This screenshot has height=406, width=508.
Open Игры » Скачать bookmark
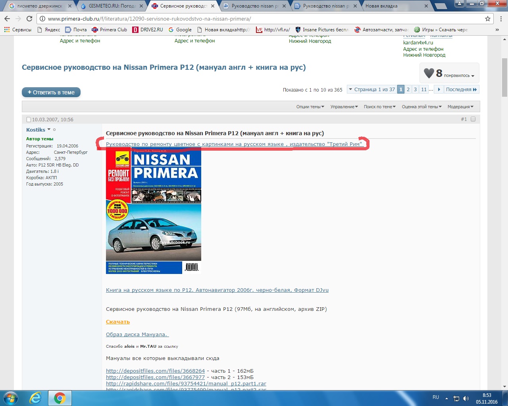(441, 30)
